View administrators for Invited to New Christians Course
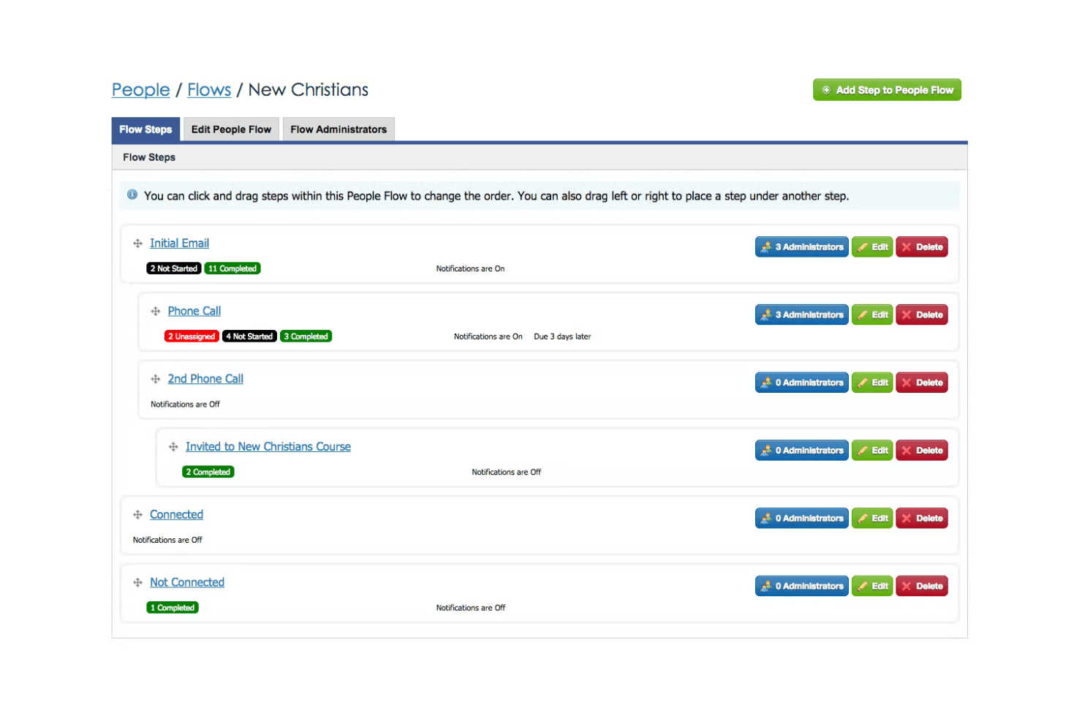The width and height of the screenshot is (1082, 722). point(802,451)
